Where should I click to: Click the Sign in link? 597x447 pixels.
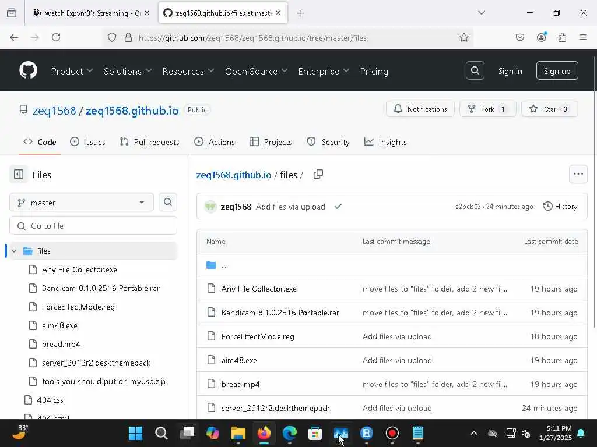[510, 71]
